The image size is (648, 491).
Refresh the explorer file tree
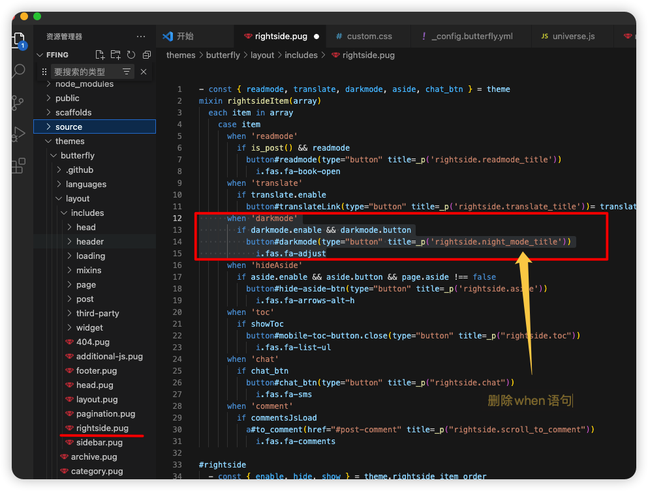[131, 55]
